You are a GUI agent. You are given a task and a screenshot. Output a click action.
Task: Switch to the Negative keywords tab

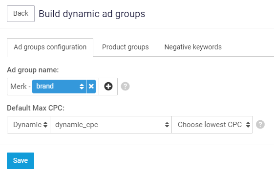(x=193, y=47)
